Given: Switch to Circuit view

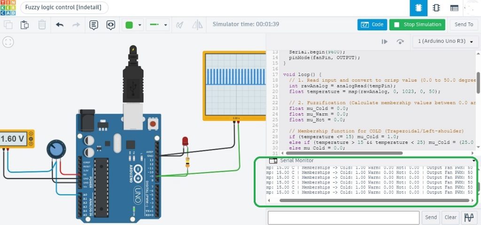Looking at the screenshot, I should pos(419,8).
